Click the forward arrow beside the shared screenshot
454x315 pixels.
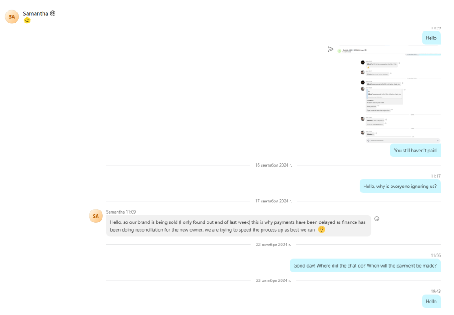(x=330, y=49)
